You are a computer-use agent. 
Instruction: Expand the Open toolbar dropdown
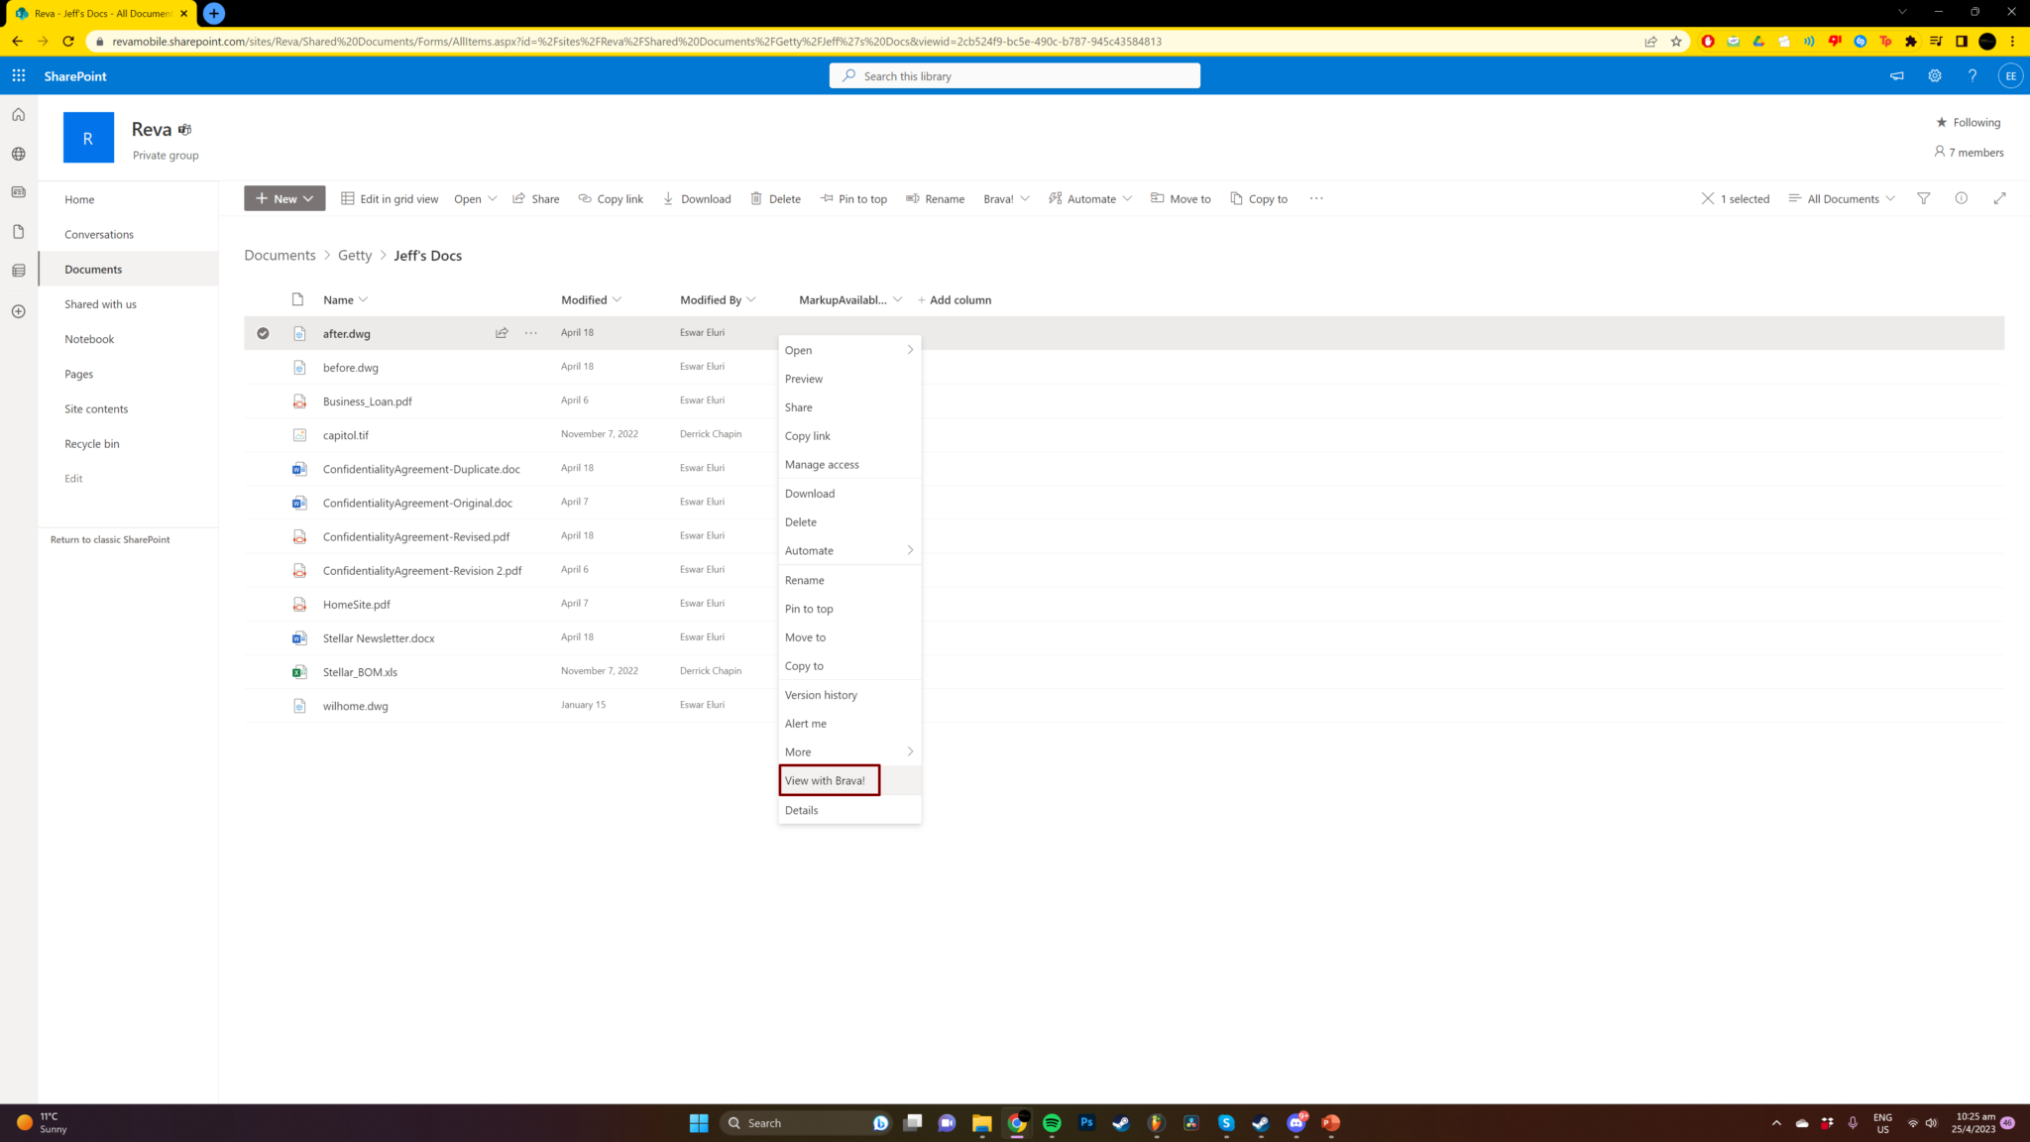click(476, 198)
